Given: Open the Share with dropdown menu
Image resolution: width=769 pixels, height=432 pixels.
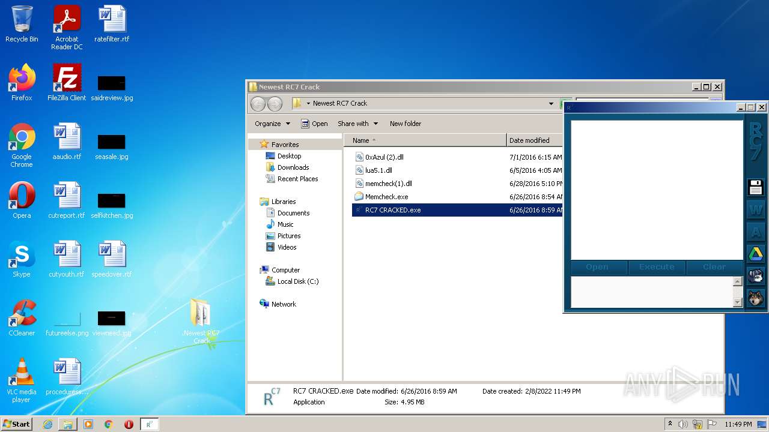Looking at the screenshot, I should pyautogui.click(x=358, y=124).
